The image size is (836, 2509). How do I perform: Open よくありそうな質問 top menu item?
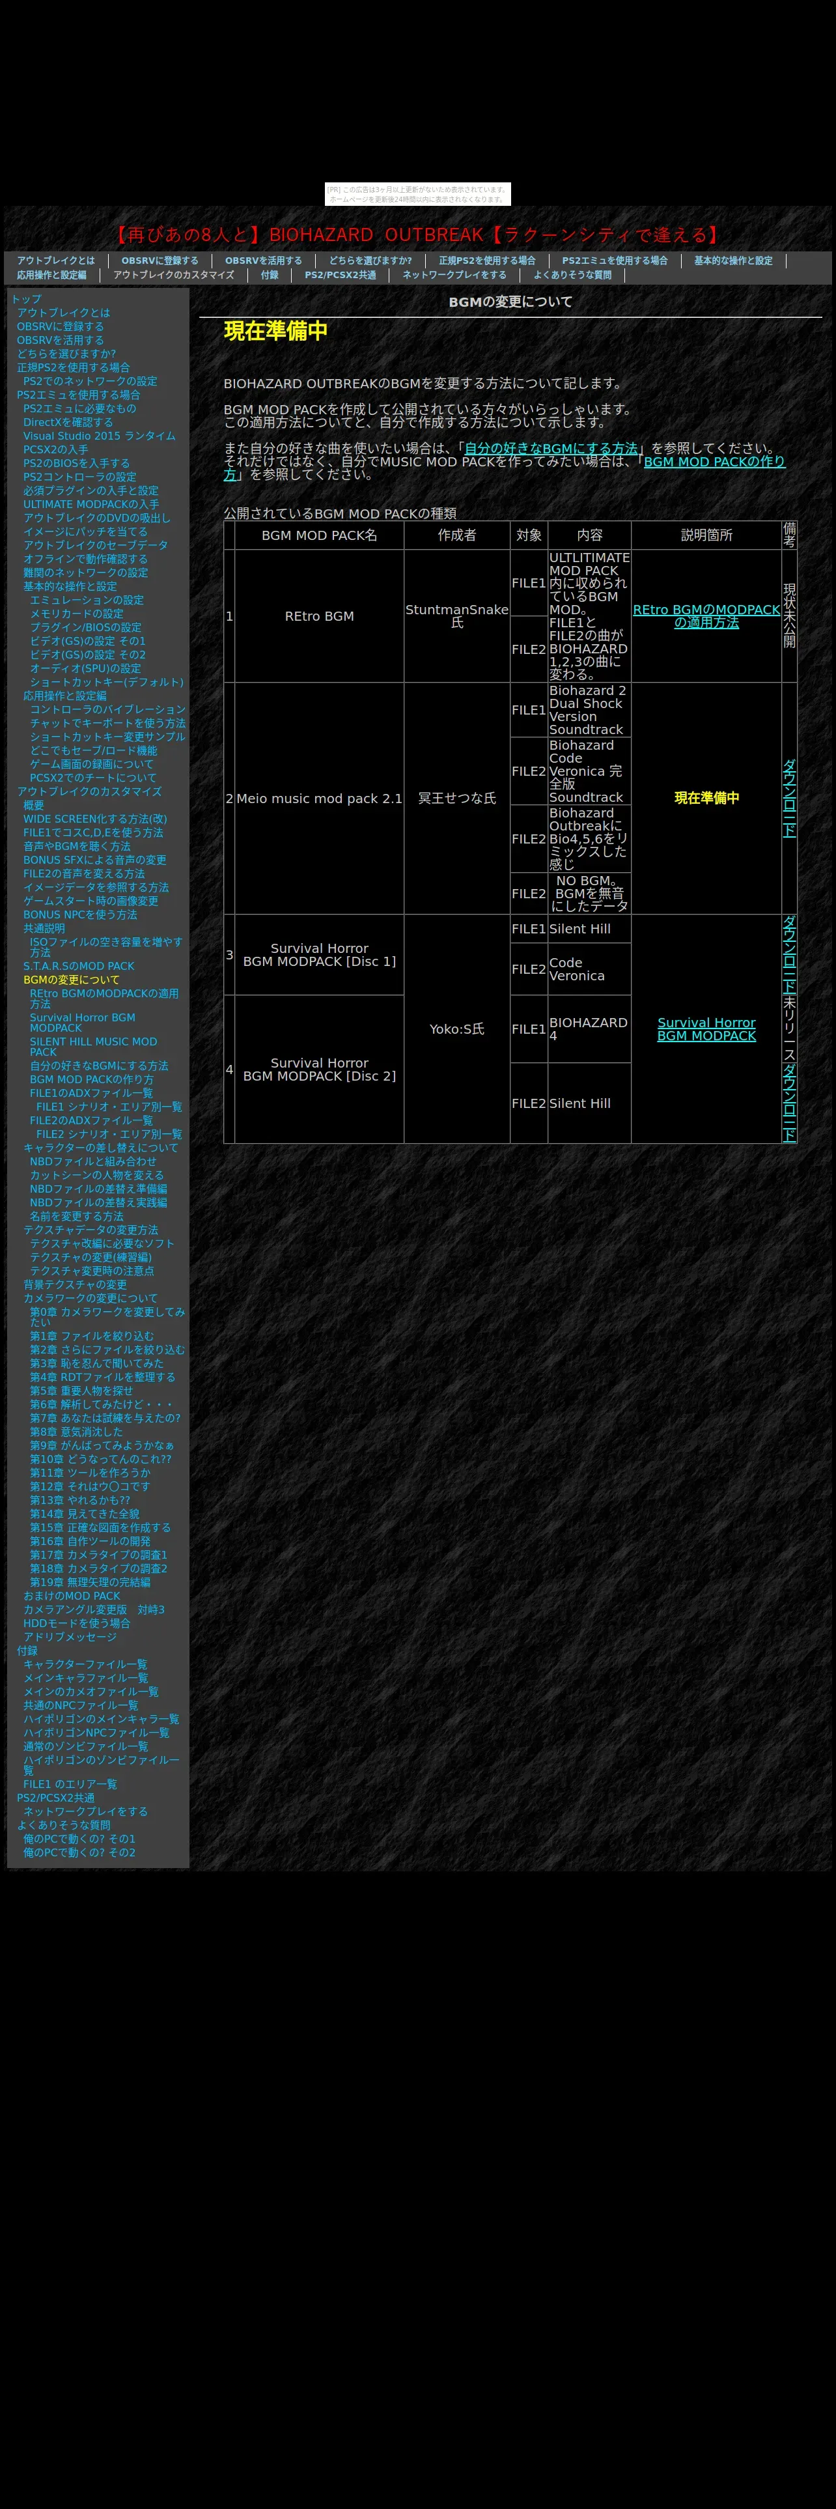pyautogui.click(x=572, y=276)
